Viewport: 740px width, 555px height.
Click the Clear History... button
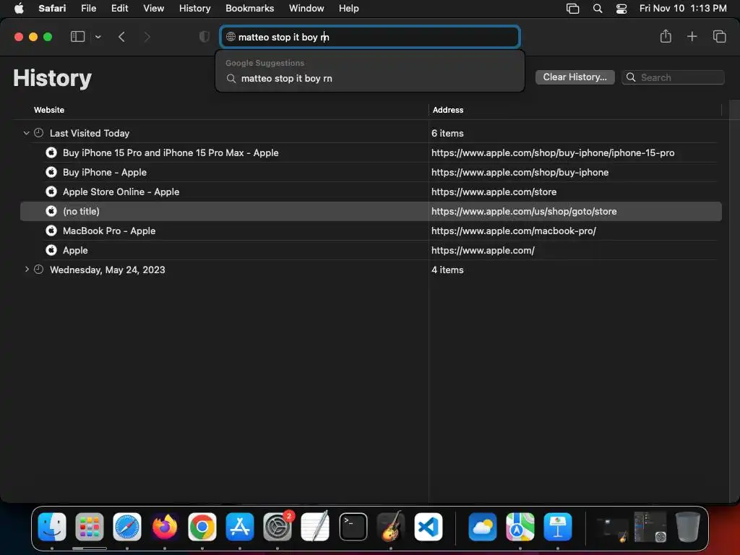click(x=575, y=77)
